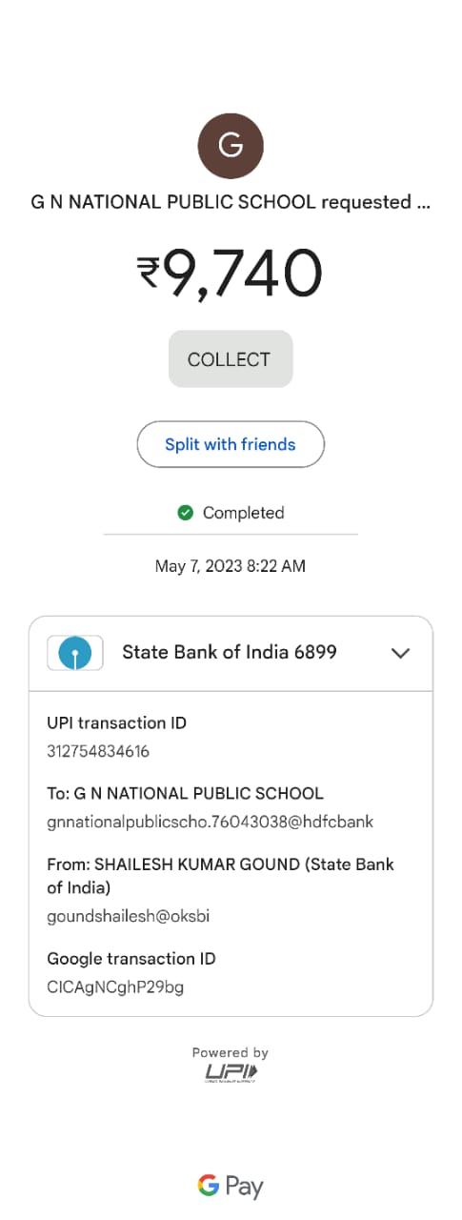Click the goundshailesh@oksbi UPI address
Image resolution: width=462 pixels, height=1220 pixels.
(x=128, y=916)
